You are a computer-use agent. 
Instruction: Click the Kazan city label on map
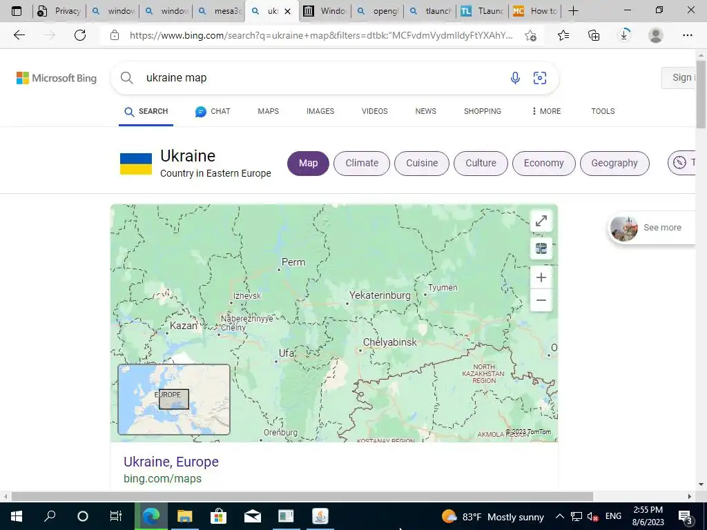[x=183, y=326]
